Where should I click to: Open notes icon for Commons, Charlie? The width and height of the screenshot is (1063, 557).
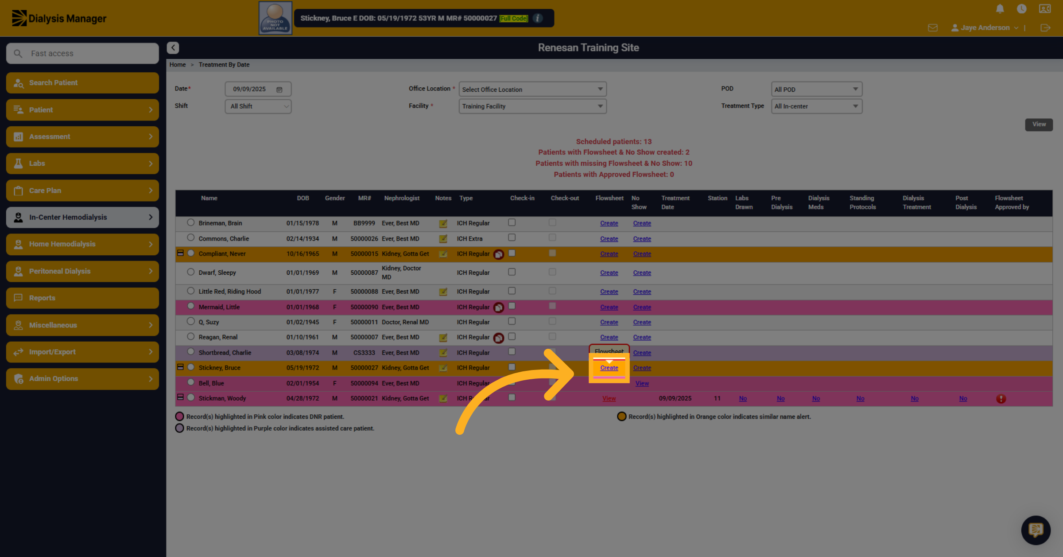click(443, 239)
